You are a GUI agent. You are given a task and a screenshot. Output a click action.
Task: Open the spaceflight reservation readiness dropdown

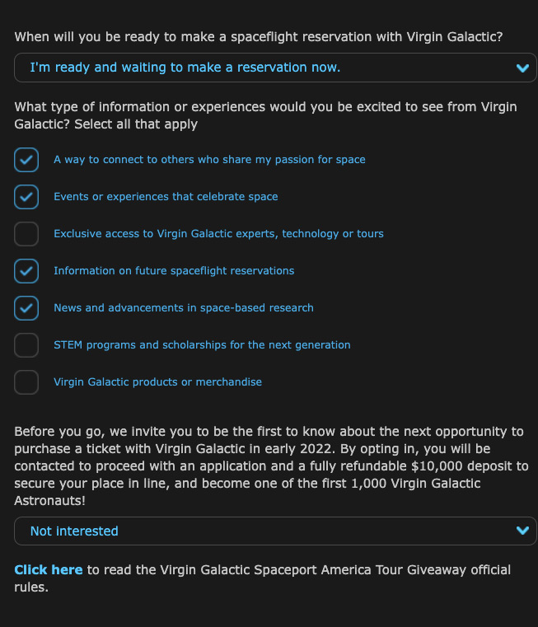pos(264,68)
